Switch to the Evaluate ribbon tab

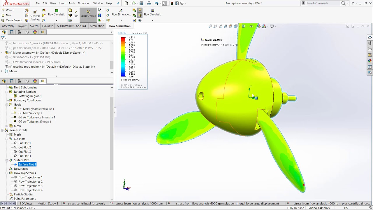47,26
